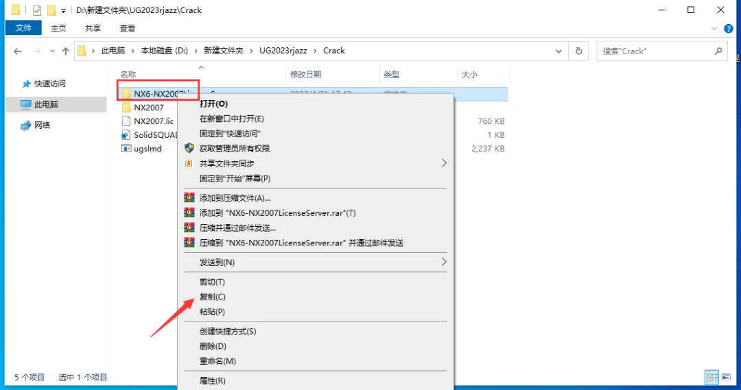The image size is (741, 390).
Task: Open the Help question mark icon
Action: 728,29
